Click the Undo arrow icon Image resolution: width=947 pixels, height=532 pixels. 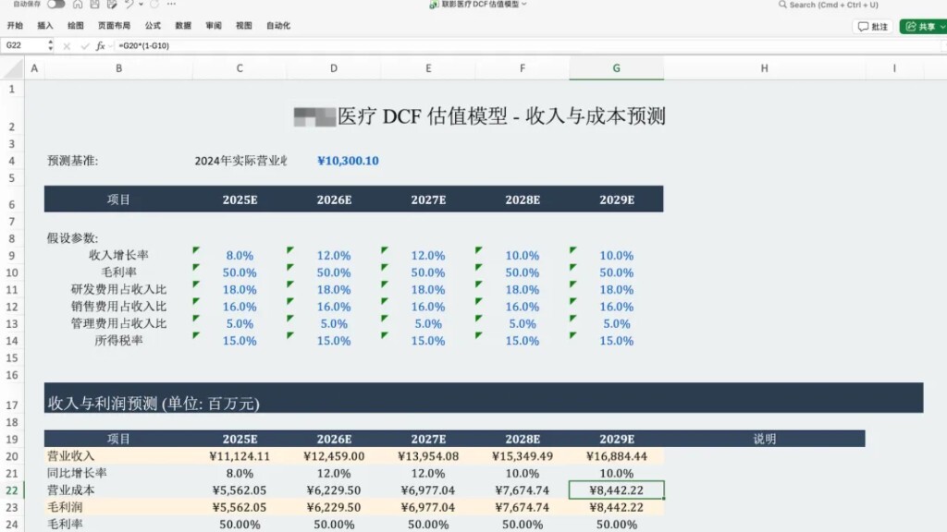(x=129, y=5)
